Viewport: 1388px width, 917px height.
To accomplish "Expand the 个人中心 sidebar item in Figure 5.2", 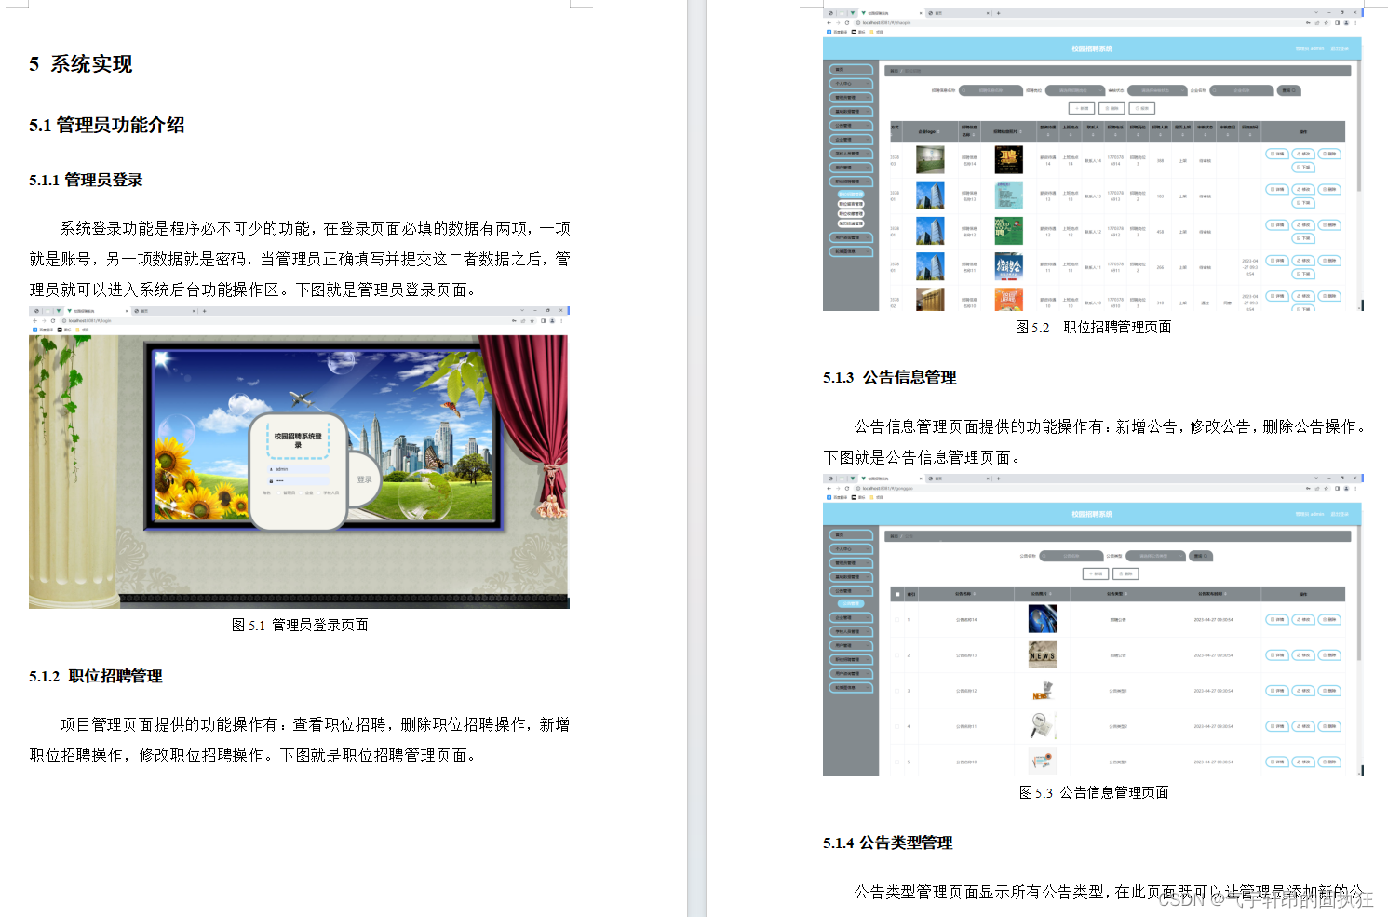I will 851,83.
